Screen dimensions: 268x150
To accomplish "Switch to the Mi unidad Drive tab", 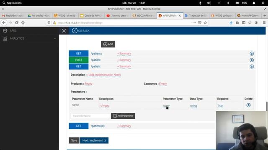I will 39,15.
